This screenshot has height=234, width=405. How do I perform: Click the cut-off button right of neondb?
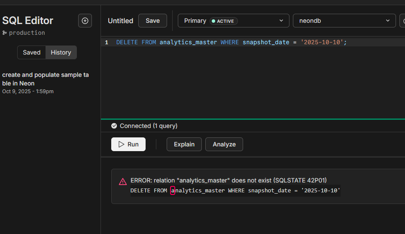click(x=402, y=21)
